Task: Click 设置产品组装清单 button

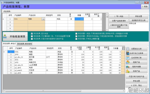Action: coord(119,21)
